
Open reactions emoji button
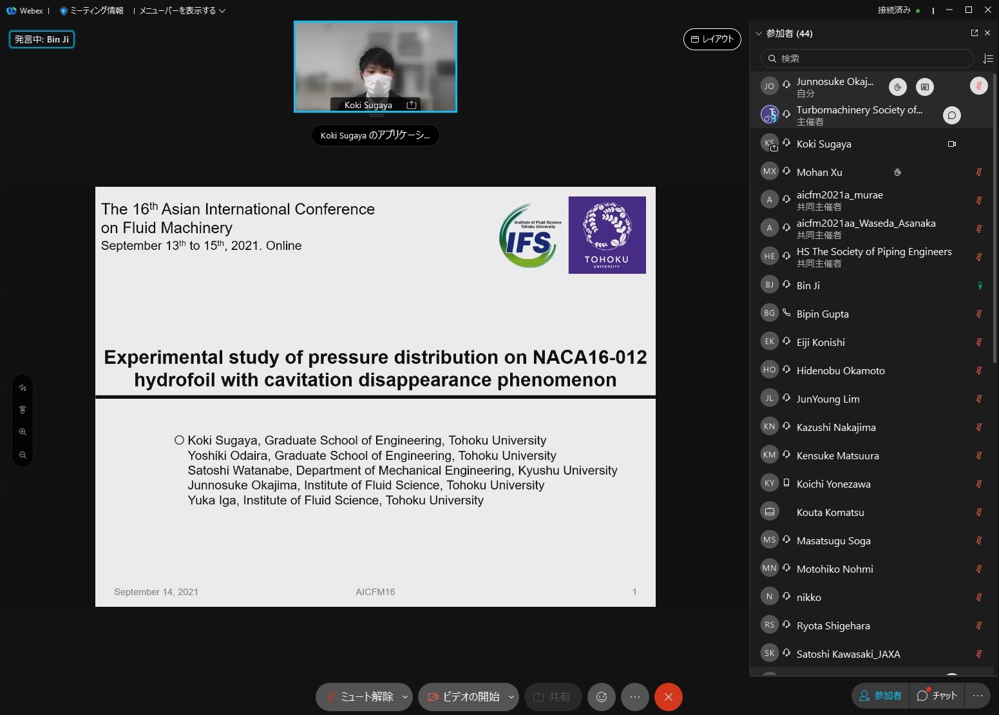click(602, 697)
